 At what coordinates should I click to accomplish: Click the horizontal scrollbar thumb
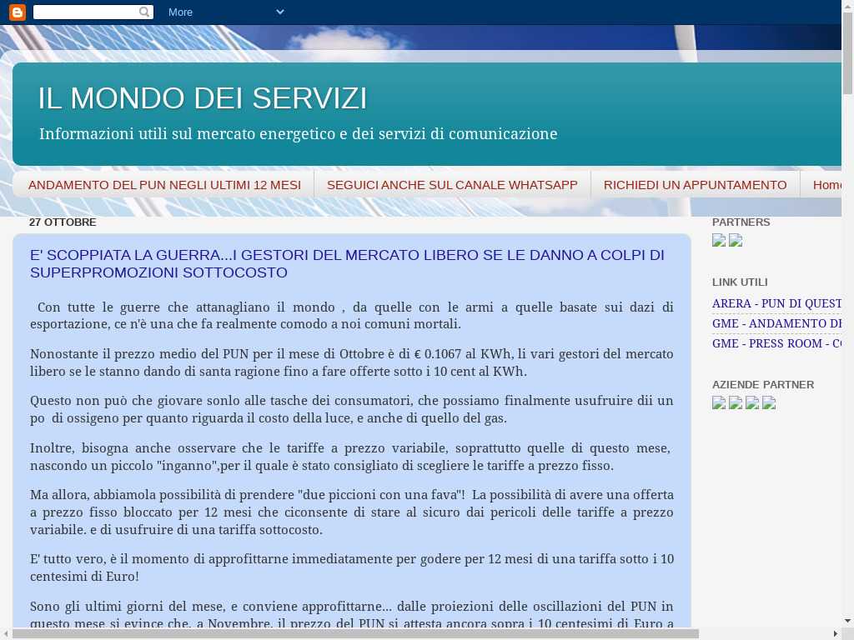354,633
